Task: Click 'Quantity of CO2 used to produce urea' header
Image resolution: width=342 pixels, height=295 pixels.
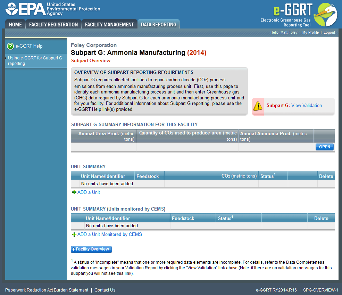Action: click(187, 136)
